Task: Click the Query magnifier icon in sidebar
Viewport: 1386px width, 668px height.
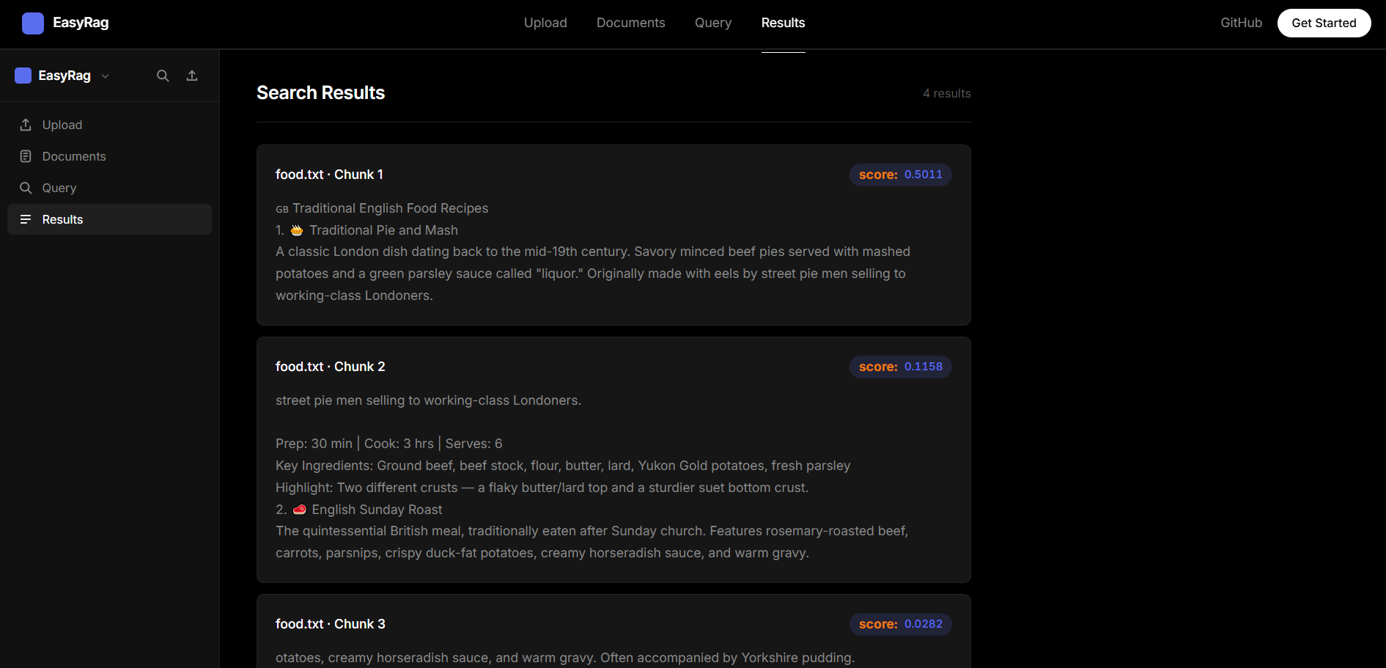Action: tap(26, 188)
